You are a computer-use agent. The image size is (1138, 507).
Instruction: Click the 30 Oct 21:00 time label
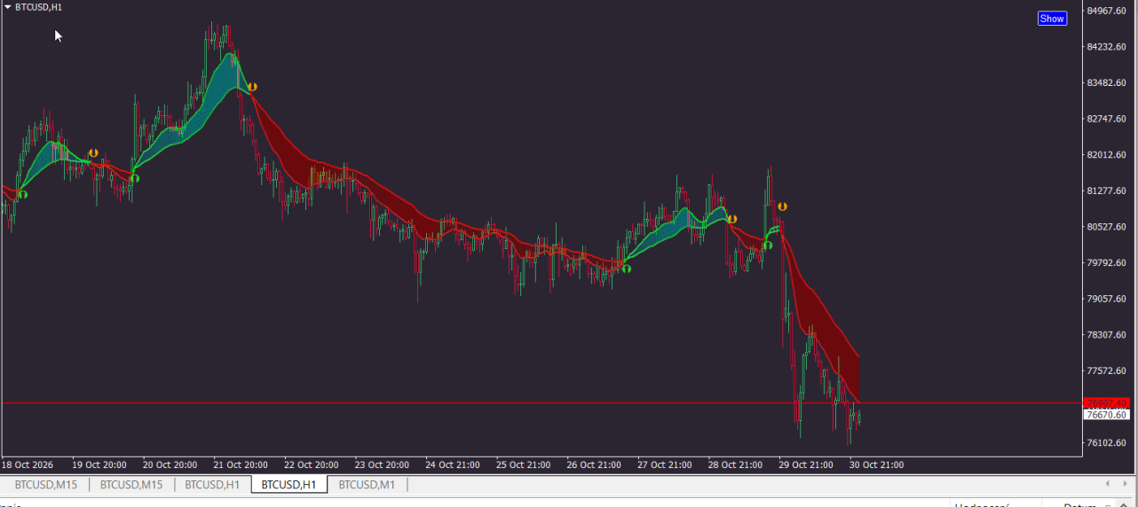click(876, 464)
